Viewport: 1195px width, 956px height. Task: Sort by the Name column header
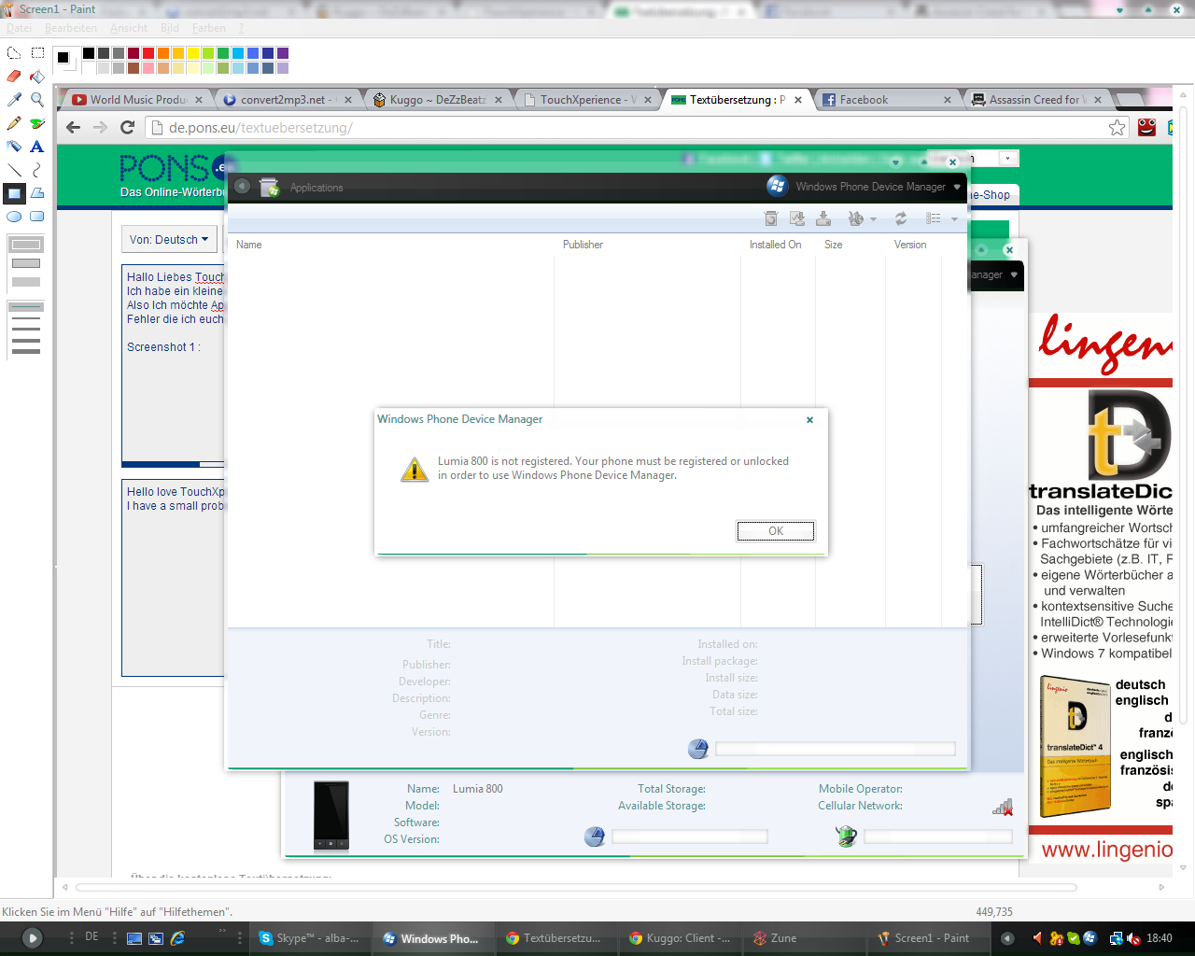pos(249,245)
